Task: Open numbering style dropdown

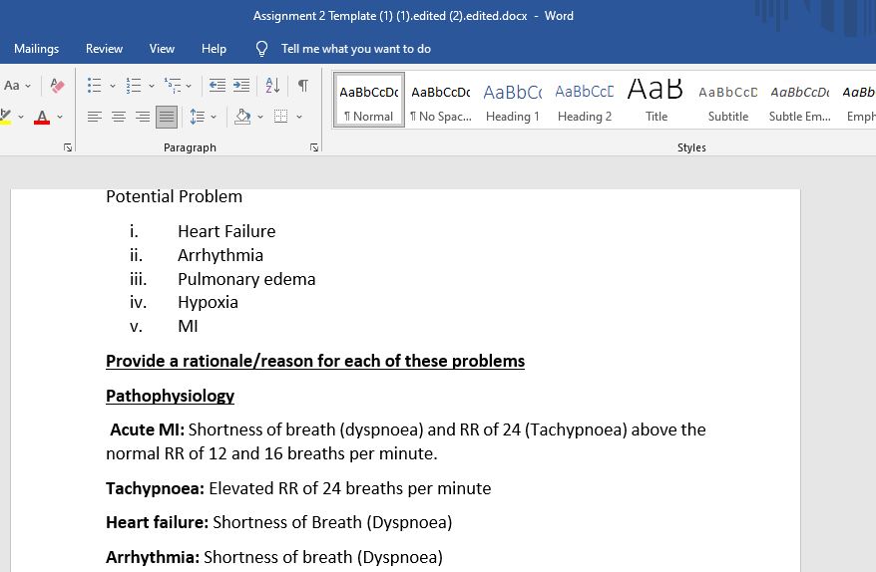Action: [x=152, y=86]
